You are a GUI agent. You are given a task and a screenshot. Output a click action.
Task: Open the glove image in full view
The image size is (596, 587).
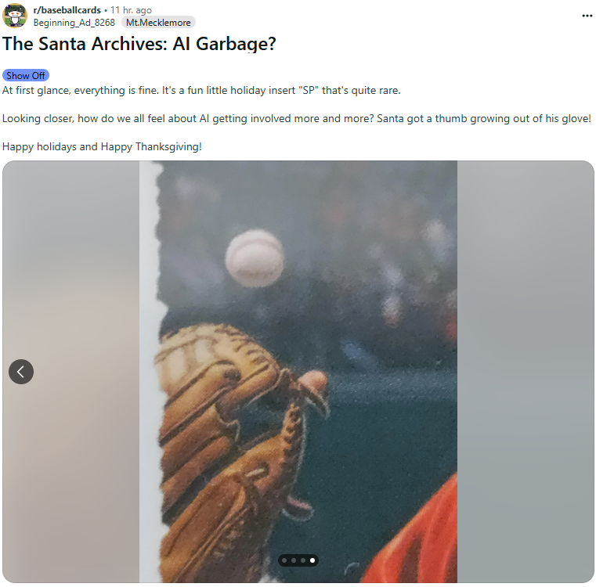coord(298,372)
